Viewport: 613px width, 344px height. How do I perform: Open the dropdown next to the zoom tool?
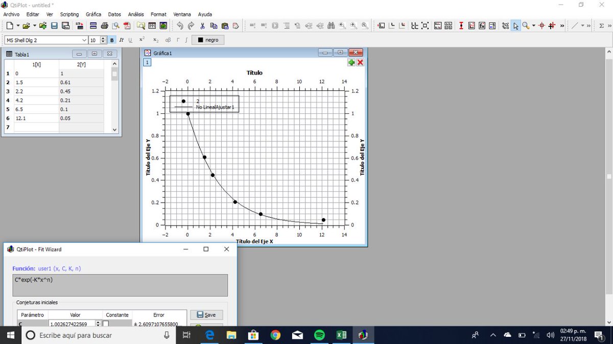(534, 26)
